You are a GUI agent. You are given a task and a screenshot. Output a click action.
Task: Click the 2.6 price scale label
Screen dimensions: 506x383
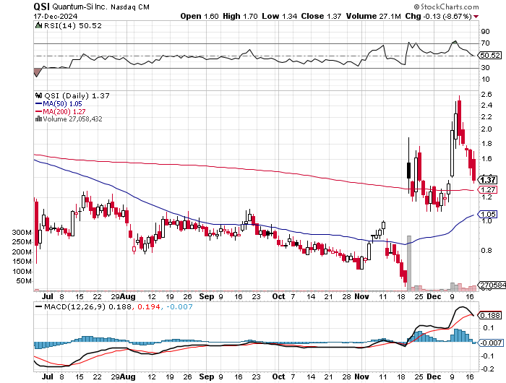coord(486,95)
